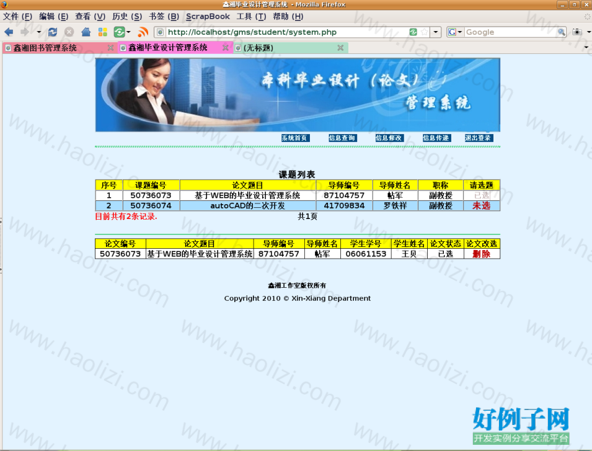Click the 退出登录 button
Viewport: 592px width, 451px height.
[x=479, y=138]
